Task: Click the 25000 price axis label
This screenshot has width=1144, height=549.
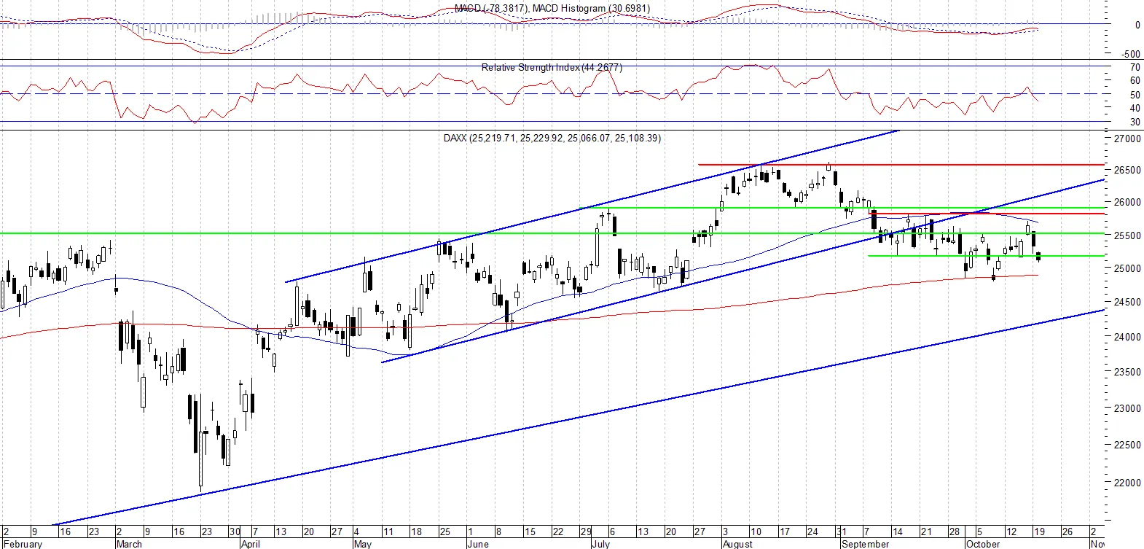Action: point(1128,269)
